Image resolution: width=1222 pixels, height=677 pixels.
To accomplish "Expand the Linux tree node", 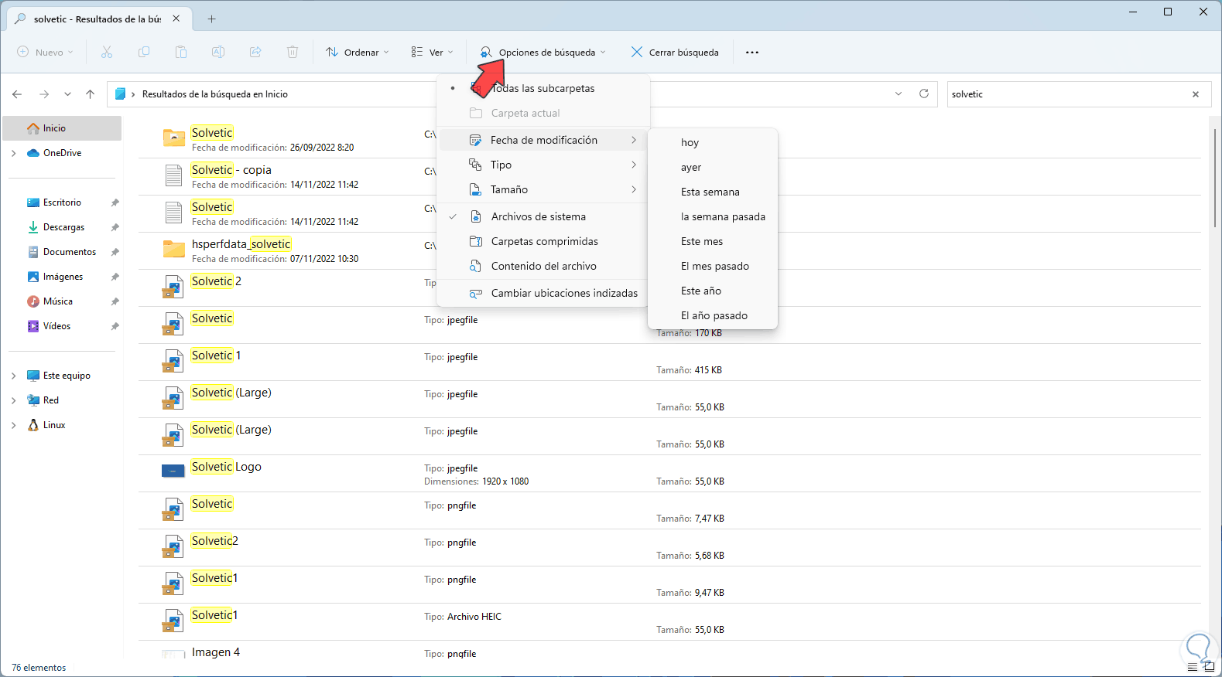I will coord(13,425).
